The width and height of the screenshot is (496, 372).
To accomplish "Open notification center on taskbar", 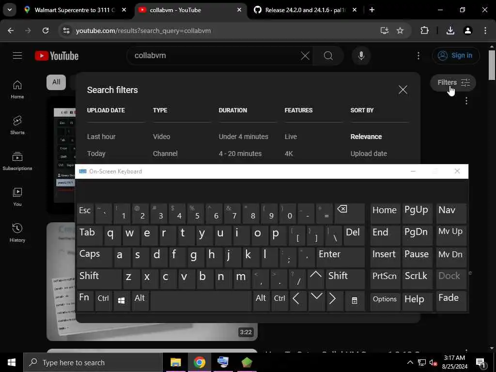I will [x=481, y=362].
